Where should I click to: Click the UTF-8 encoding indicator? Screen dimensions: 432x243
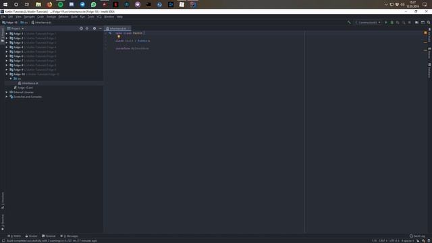click(x=394, y=241)
